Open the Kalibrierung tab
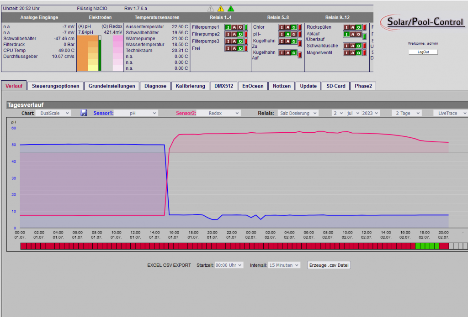The width and height of the screenshot is (468, 317). pyautogui.click(x=190, y=86)
